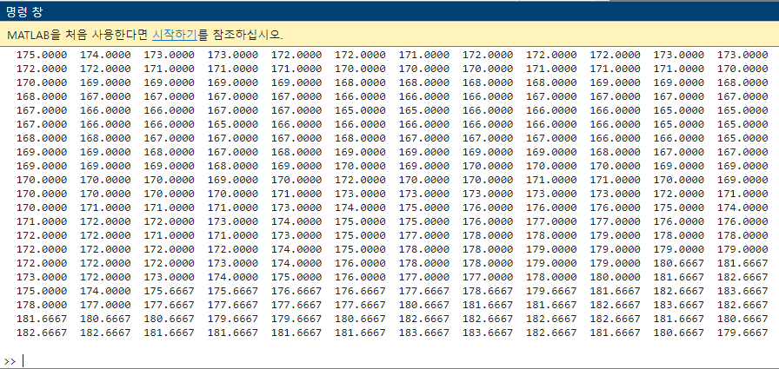Screen dimensions: 779x369
Task: Click the 180.0000 value in the matrix output
Action: click(x=615, y=277)
